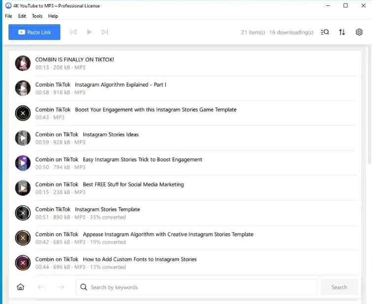This screenshot has width=372, height=304.
Task: Open the Tools menu
Action: [x=37, y=16]
